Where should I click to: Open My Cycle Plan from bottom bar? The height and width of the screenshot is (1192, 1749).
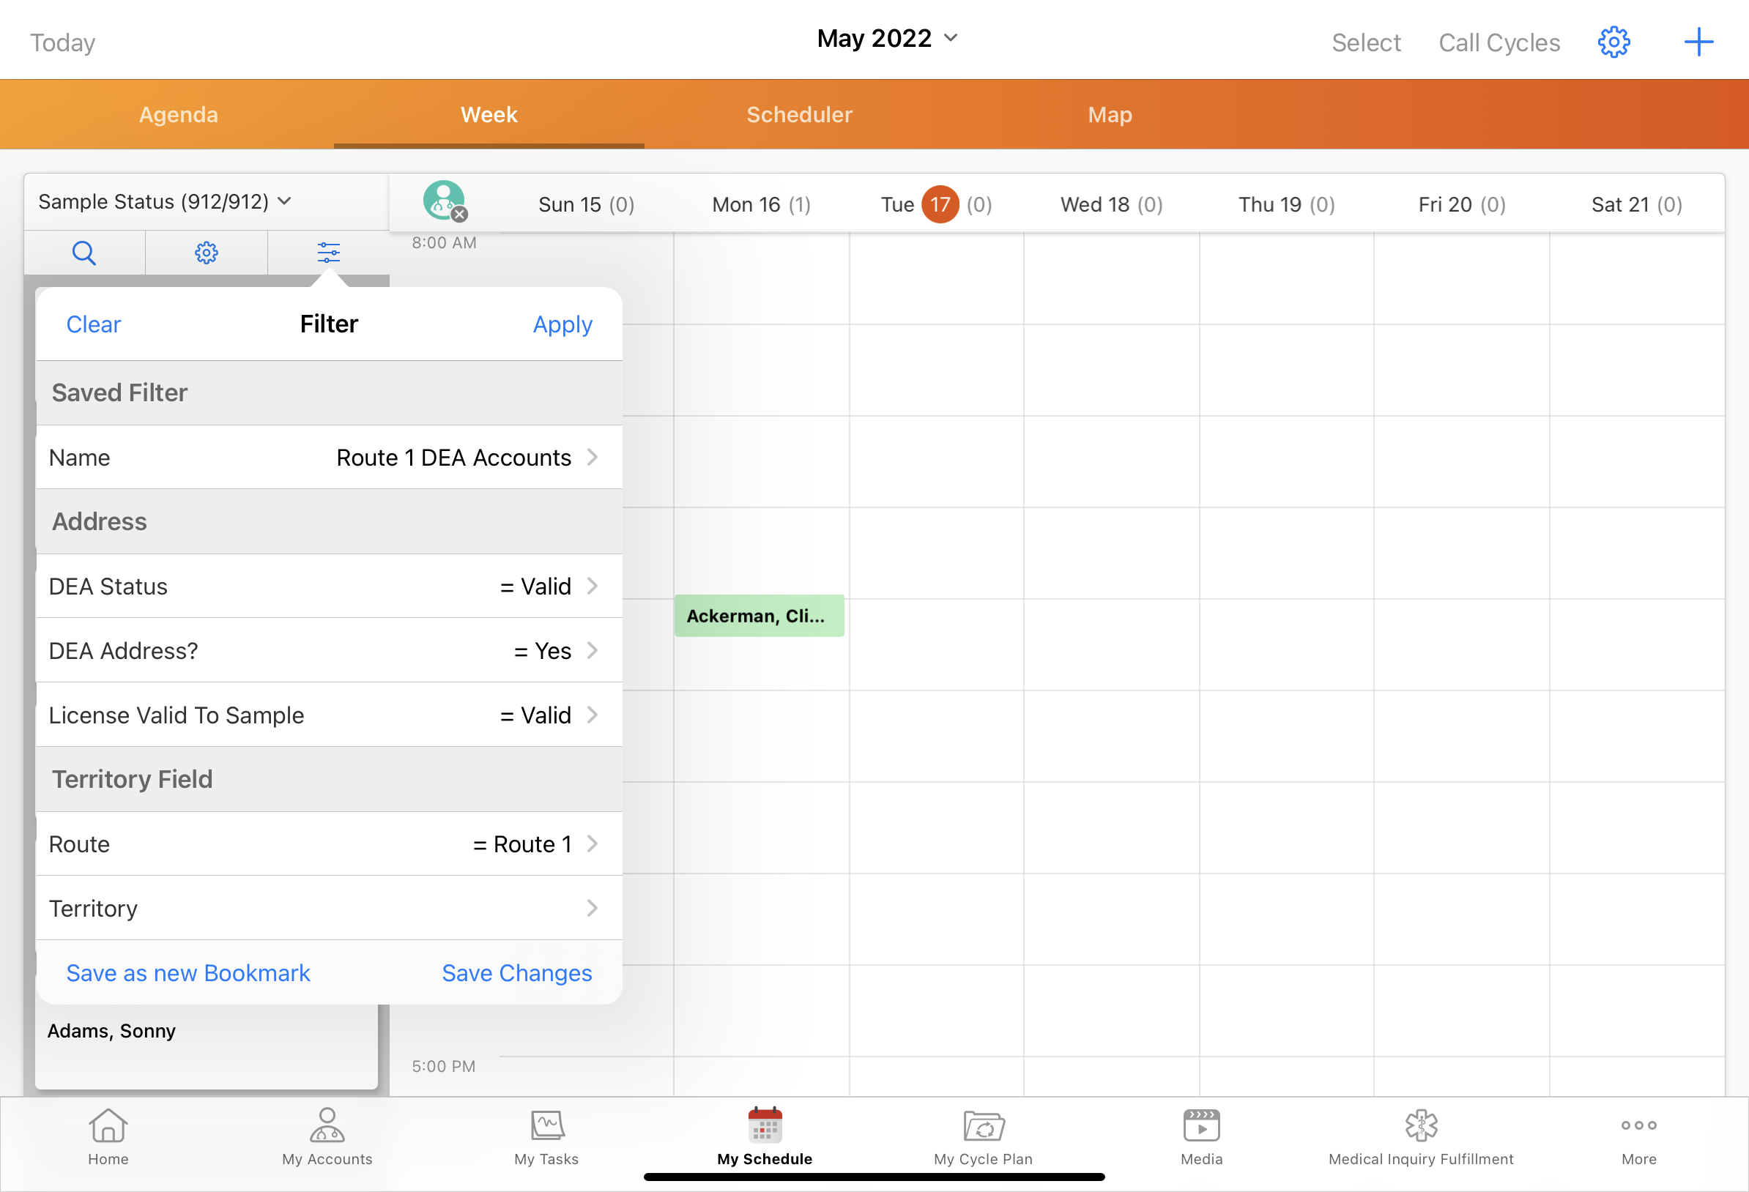click(983, 1136)
